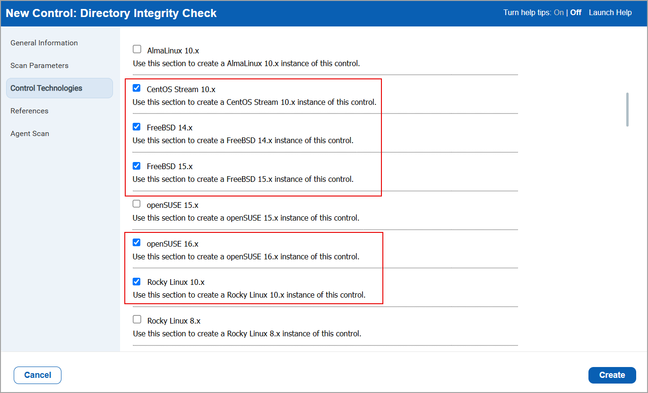The height and width of the screenshot is (393, 648).
Task: Click the 'Rocky Linux 10.x' label
Action: (x=176, y=282)
